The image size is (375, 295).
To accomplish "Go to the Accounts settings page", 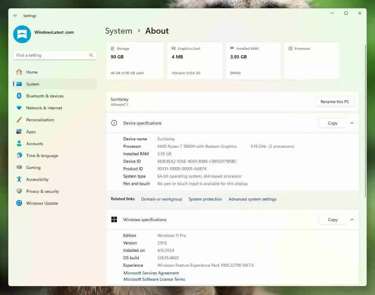I will [35, 144].
